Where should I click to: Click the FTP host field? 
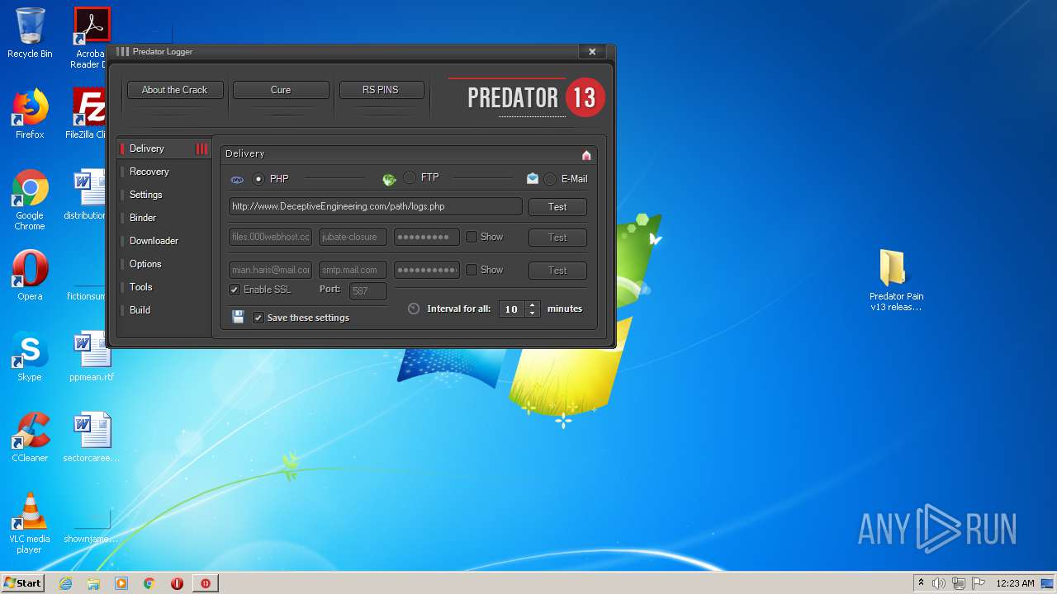coord(271,237)
